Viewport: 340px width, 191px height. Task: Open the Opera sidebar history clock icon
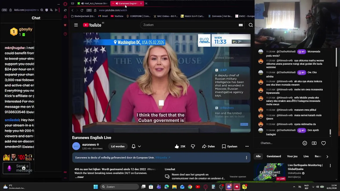pos(65,34)
